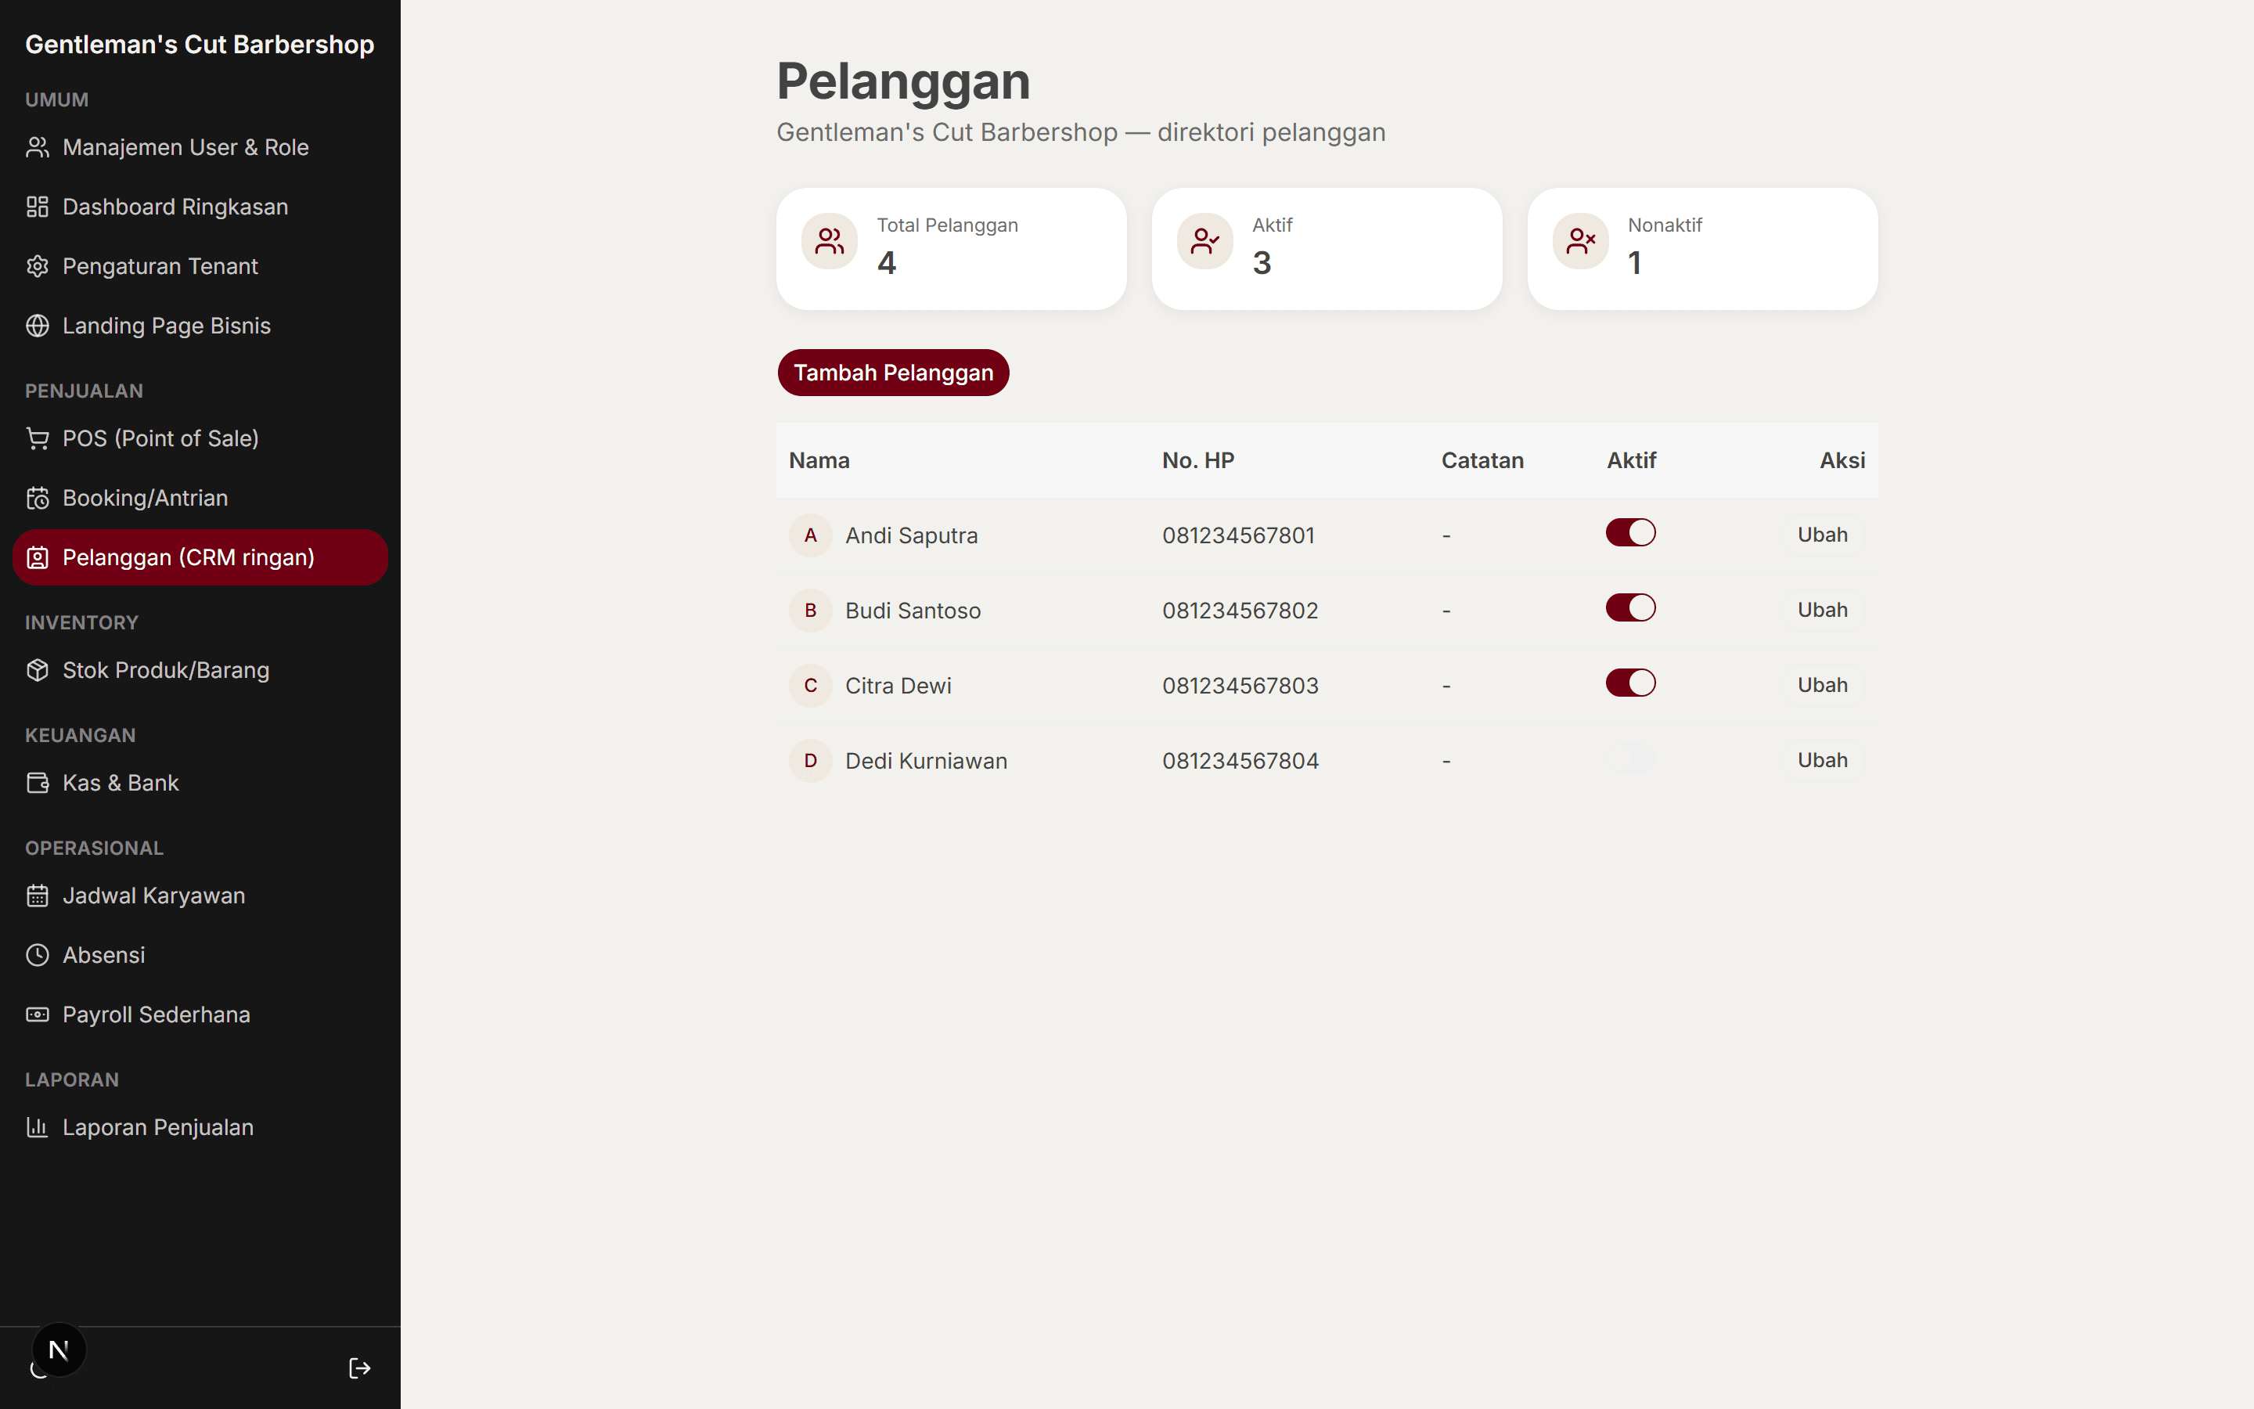This screenshot has width=2254, height=1409.
Task: Open Pengaturan Tenant page
Action: click(x=200, y=266)
